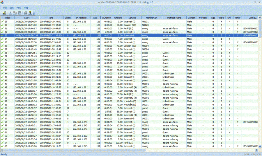Click the green check icon of row 52
The height and width of the screenshot is (156, 262).
[x=2, y=101]
